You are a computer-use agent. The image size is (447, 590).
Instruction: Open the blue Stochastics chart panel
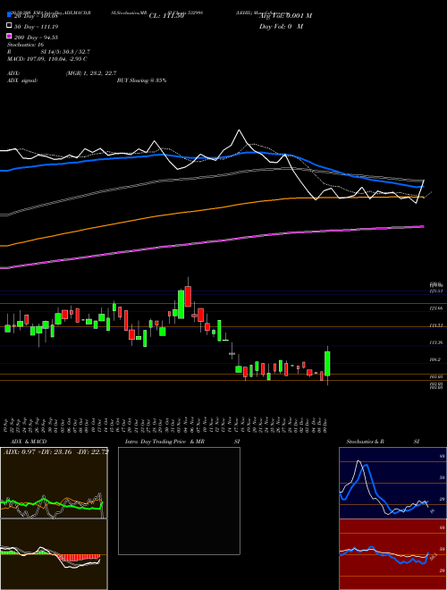coord(392,483)
